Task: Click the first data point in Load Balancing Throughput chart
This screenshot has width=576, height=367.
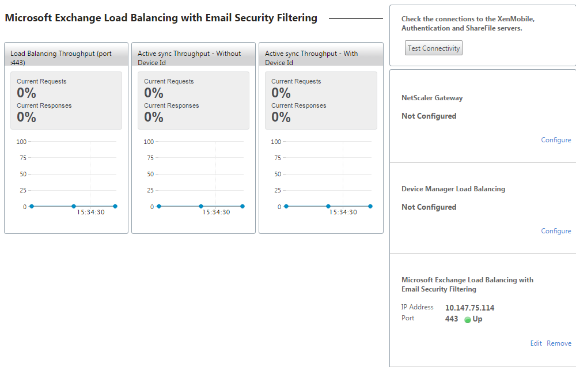Action: (32, 206)
